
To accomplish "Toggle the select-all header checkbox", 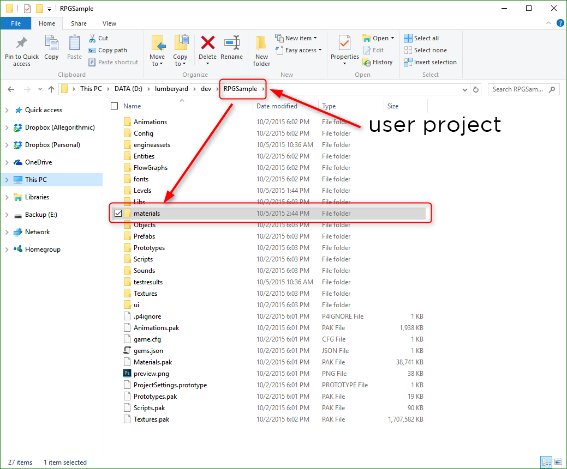I will (114, 106).
